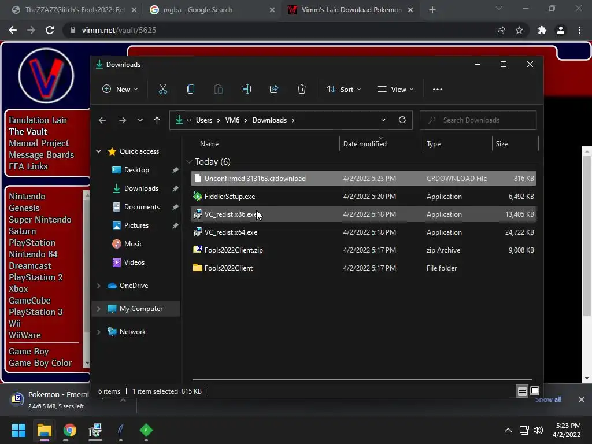Go back in Explorer navigation
Image resolution: width=592 pixels, height=444 pixels.
102,120
